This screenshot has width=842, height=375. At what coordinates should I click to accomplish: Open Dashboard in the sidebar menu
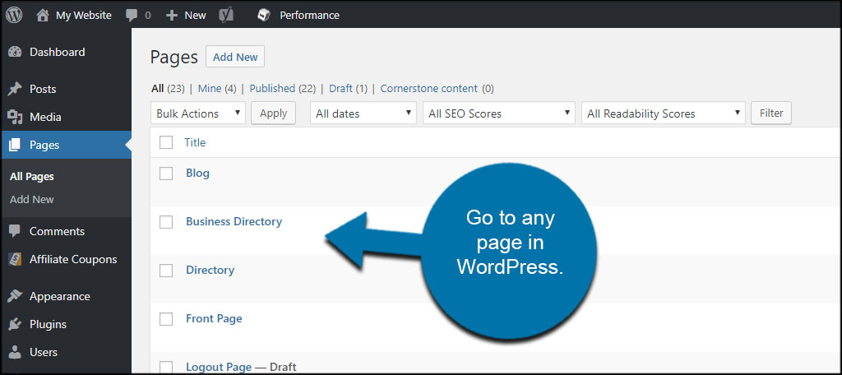pyautogui.click(x=57, y=52)
